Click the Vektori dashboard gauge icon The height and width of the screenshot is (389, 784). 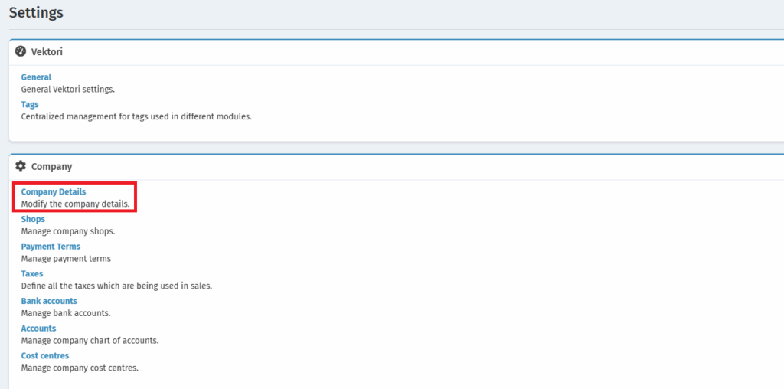[x=21, y=51]
